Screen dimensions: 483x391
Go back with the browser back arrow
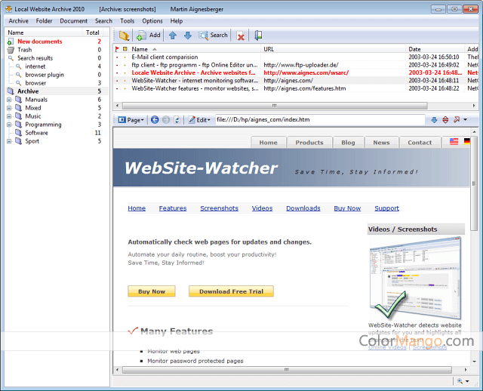pyautogui.click(x=155, y=120)
